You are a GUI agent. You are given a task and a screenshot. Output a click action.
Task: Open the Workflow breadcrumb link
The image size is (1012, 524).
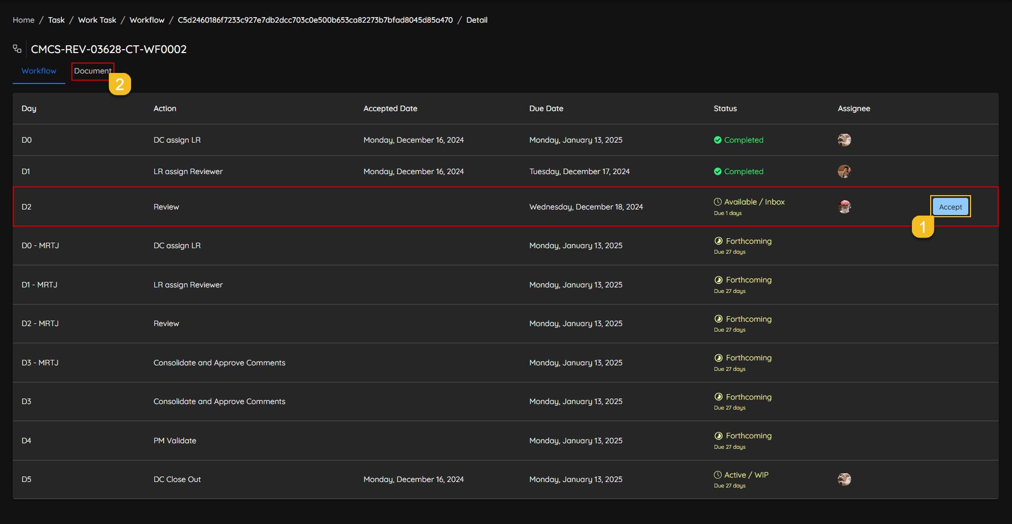[x=147, y=20]
